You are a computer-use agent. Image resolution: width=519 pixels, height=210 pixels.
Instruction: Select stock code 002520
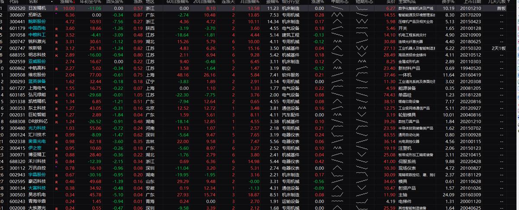17,9
